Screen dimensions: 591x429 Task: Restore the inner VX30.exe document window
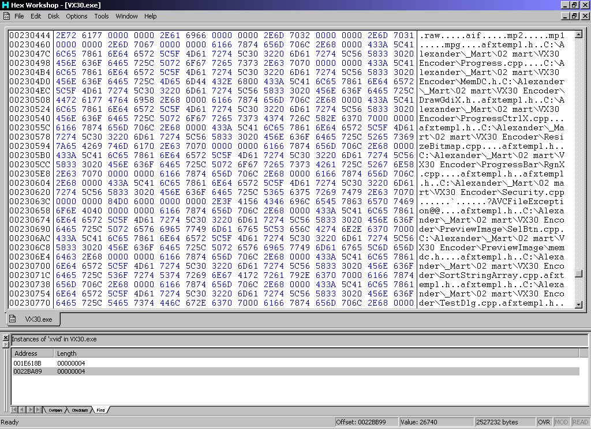[x=574, y=16]
